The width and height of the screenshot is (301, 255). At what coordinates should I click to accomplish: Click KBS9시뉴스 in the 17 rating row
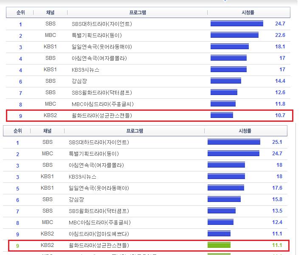coord(85,70)
